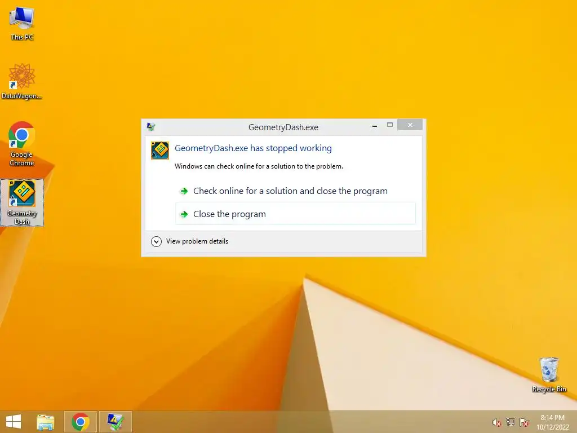Switch to Chrome in the taskbar

[x=81, y=422]
